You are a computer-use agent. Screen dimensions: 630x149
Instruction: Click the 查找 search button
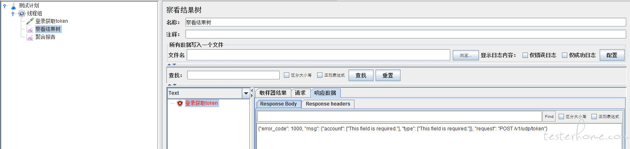(361, 75)
